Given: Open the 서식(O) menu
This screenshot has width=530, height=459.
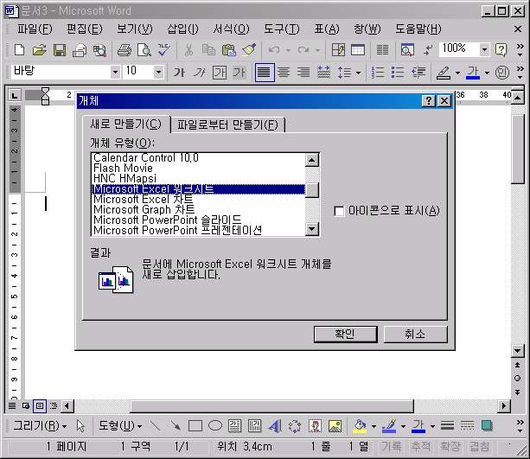Looking at the screenshot, I should pyautogui.click(x=231, y=29).
